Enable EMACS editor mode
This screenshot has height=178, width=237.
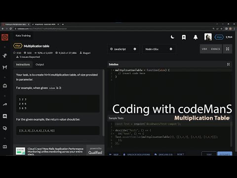coord(215,49)
